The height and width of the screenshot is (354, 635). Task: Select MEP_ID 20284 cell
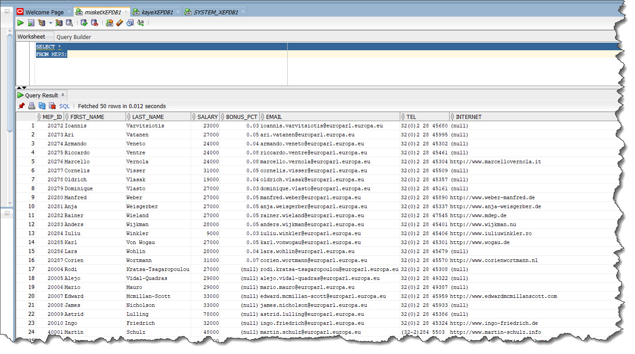[50, 233]
